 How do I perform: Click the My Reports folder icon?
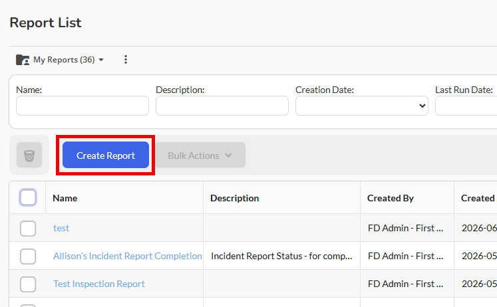23,60
